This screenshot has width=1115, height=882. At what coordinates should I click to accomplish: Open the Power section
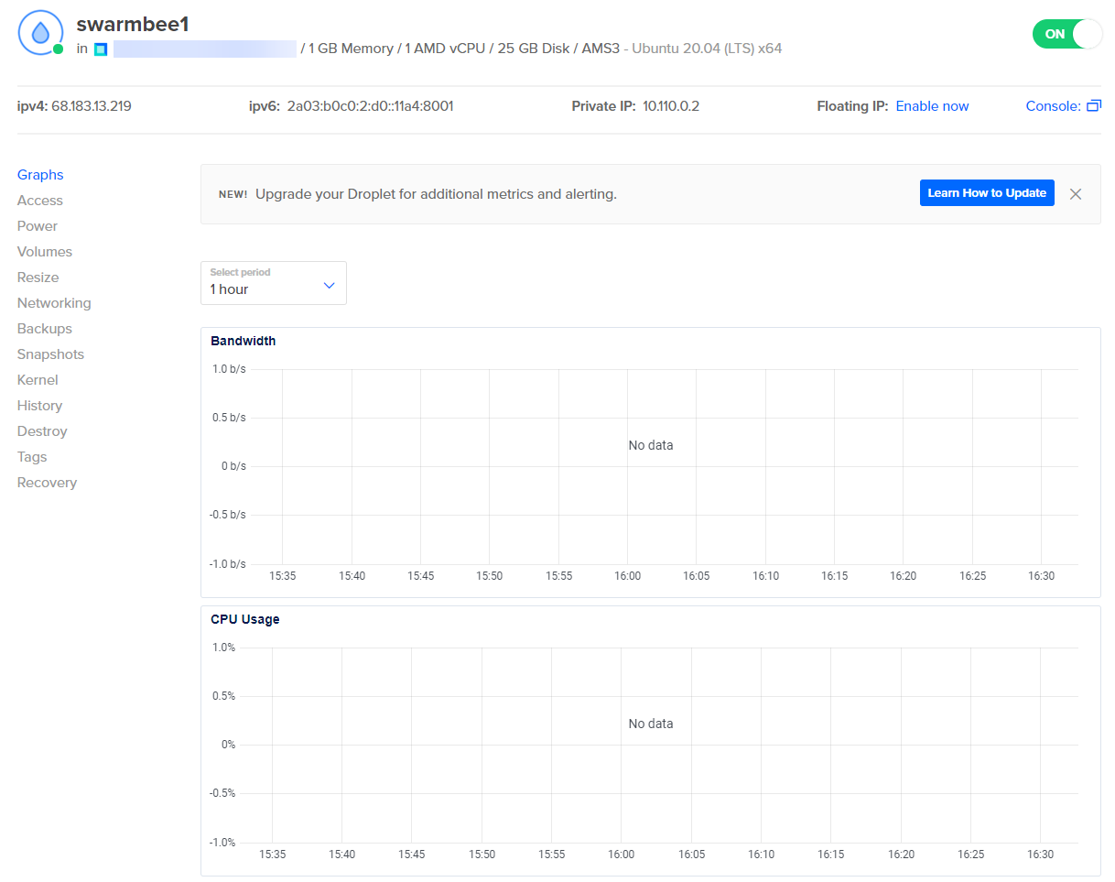tap(38, 226)
